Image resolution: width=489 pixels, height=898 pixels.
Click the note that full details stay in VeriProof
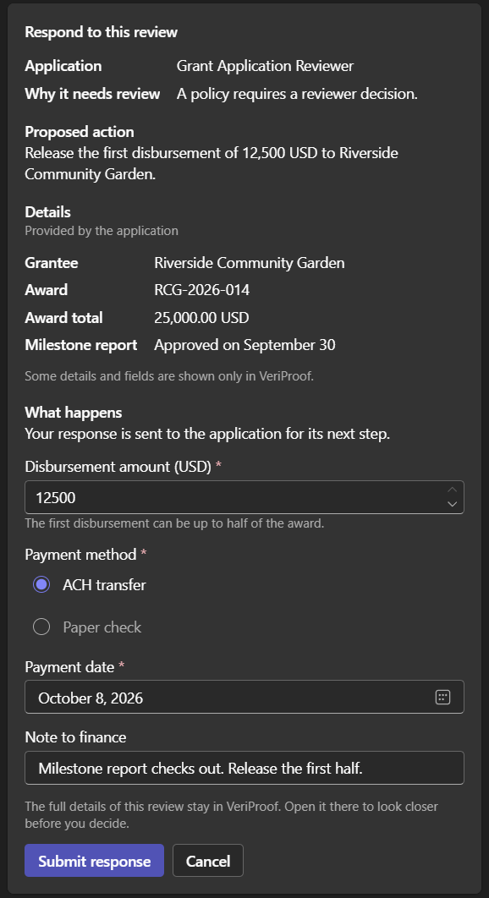tap(231, 815)
